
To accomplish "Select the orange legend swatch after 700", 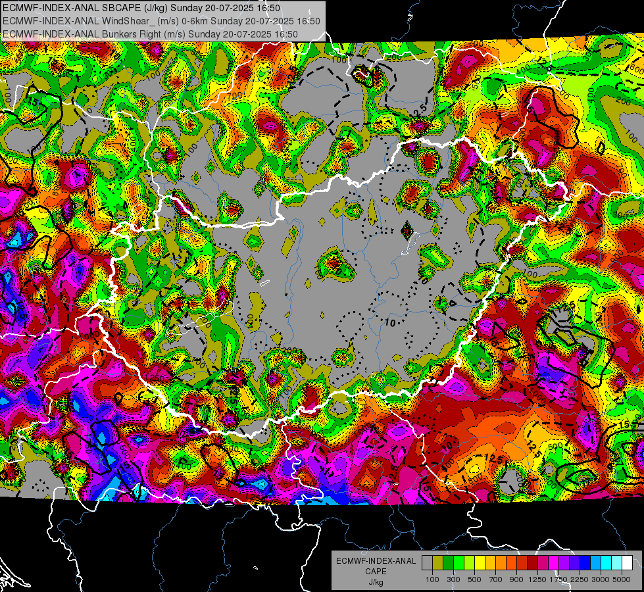I will point(501,563).
